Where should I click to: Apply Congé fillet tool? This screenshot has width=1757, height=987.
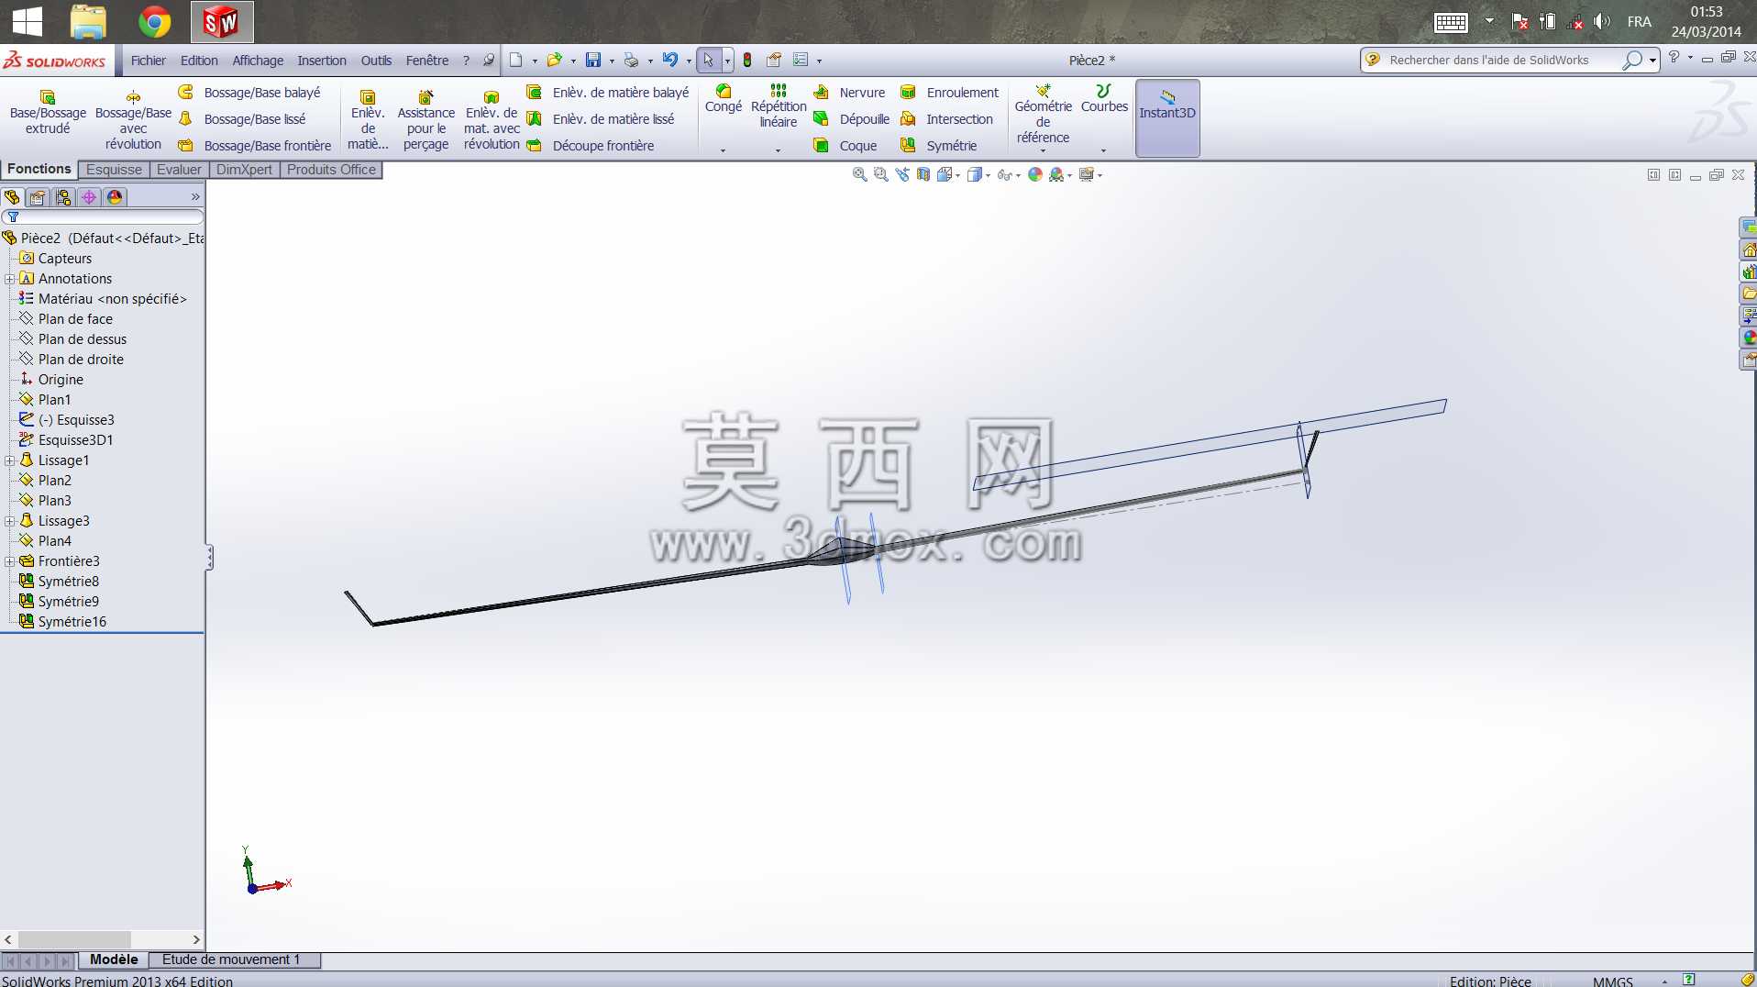[724, 99]
